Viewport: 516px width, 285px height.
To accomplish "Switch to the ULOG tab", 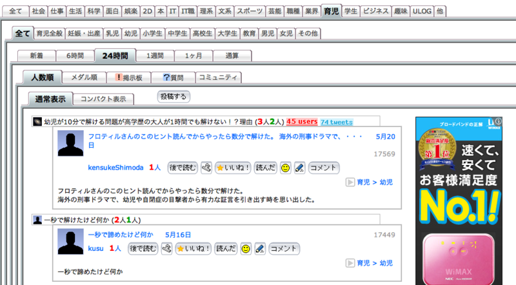I will [422, 11].
